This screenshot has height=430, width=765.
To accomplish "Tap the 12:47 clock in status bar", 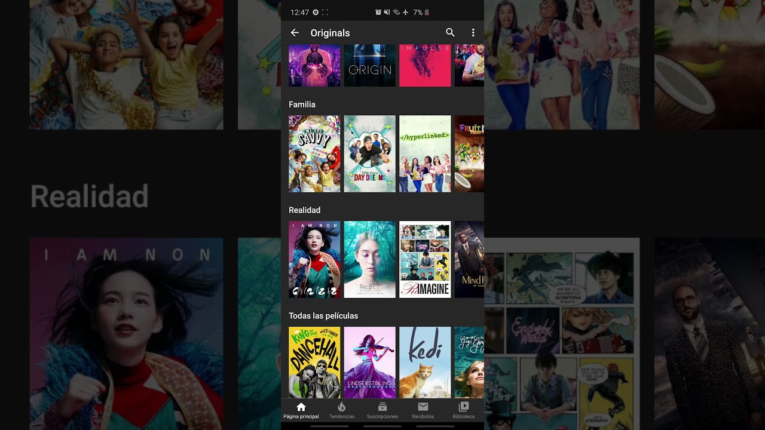I will (299, 12).
